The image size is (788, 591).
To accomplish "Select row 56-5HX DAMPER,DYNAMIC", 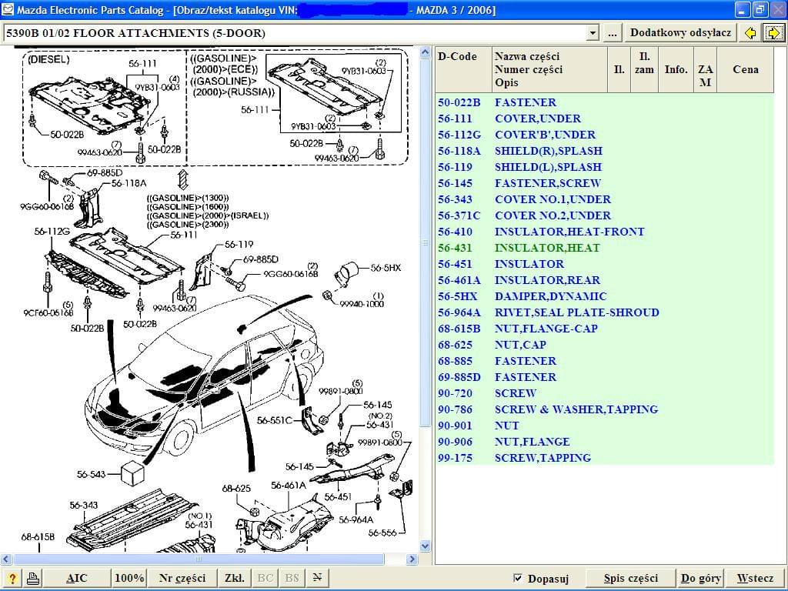I will tap(605, 296).
